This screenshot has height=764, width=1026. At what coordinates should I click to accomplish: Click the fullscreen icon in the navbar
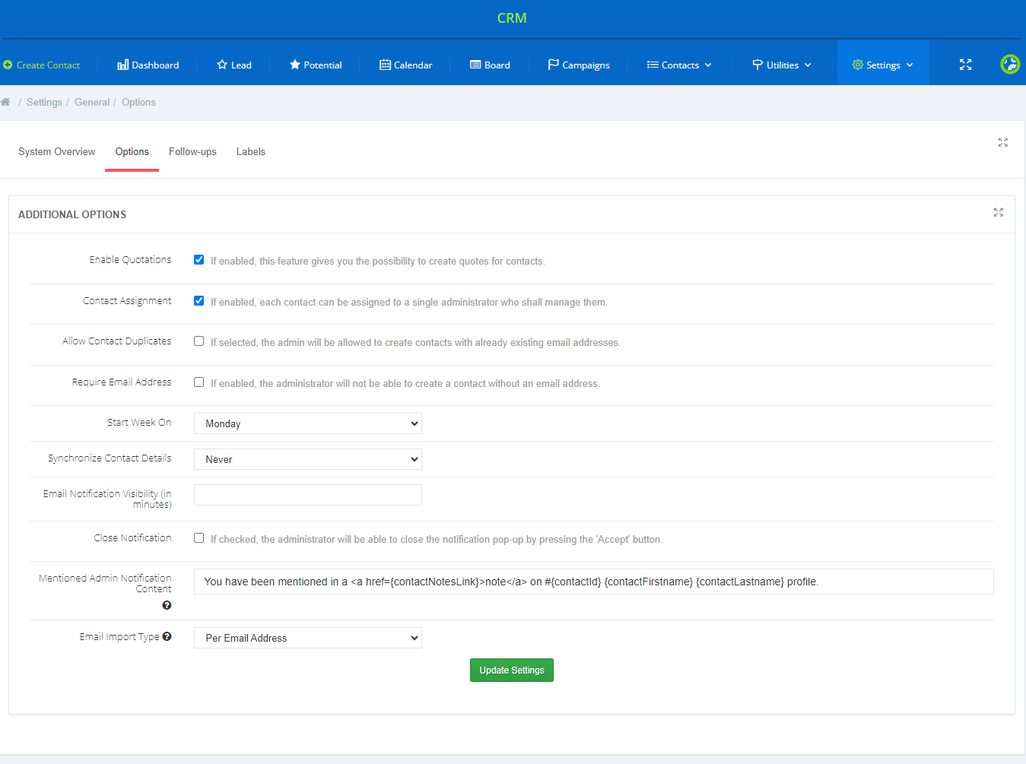(x=965, y=65)
